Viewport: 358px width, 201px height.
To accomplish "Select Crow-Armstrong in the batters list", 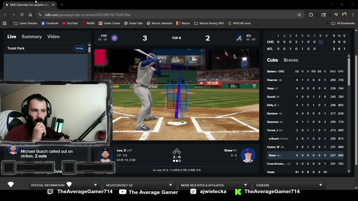I will (x=305, y=164).
